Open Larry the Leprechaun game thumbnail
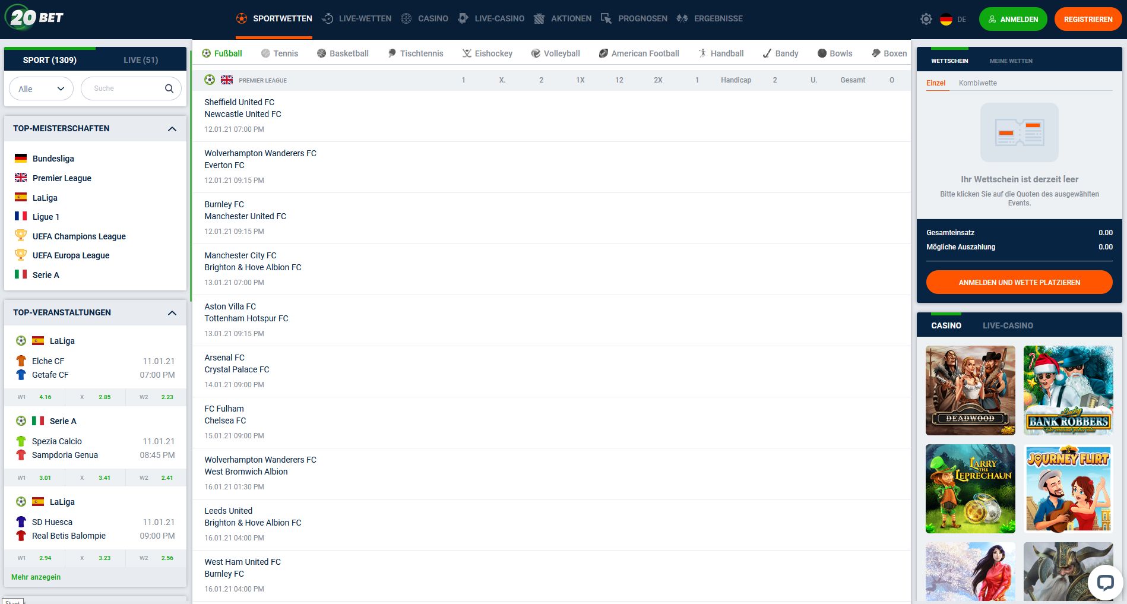This screenshot has width=1127, height=604. coord(970,489)
